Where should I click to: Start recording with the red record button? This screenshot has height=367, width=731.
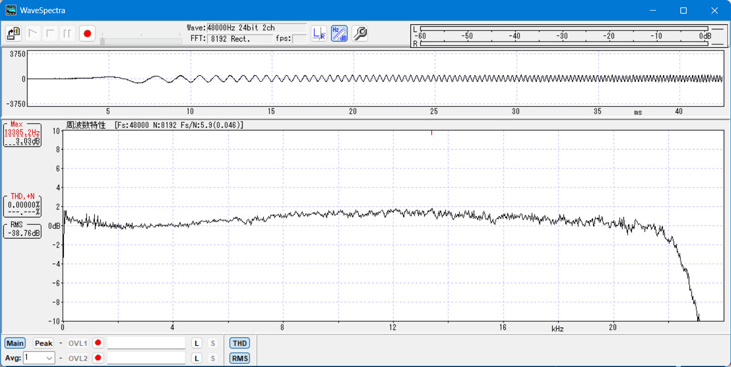(x=87, y=34)
